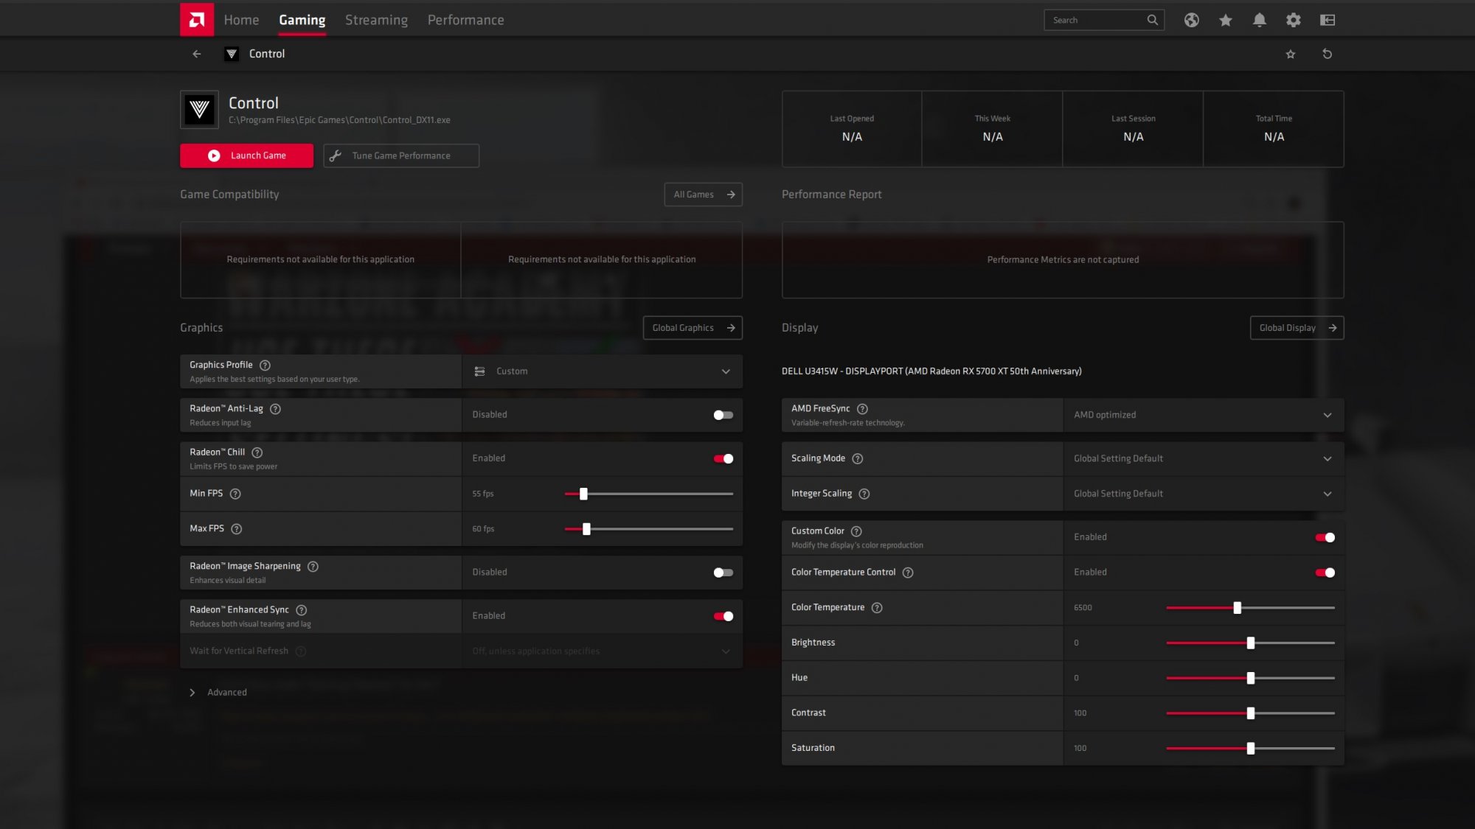Adjust the Contrast slider
1475x829 pixels.
(x=1250, y=713)
